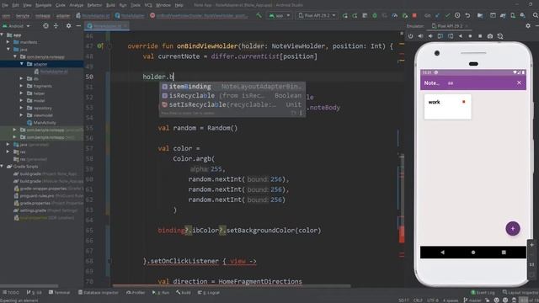
Task: Open the Pixel API 29 2 device dropdown
Action: [x=317, y=15]
